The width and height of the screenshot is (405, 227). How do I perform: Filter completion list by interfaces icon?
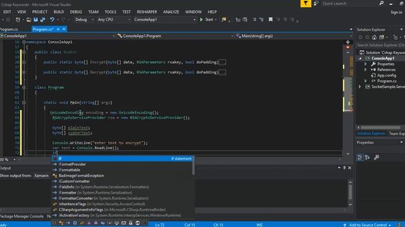[x=68, y=223]
